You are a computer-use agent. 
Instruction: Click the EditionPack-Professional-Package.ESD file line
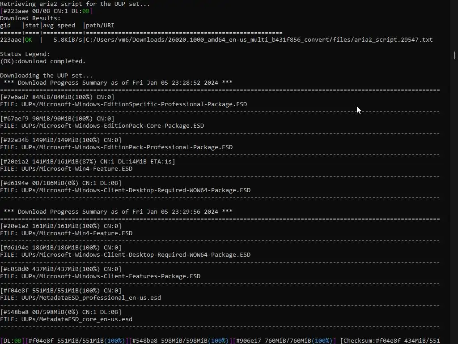[x=117, y=147]
